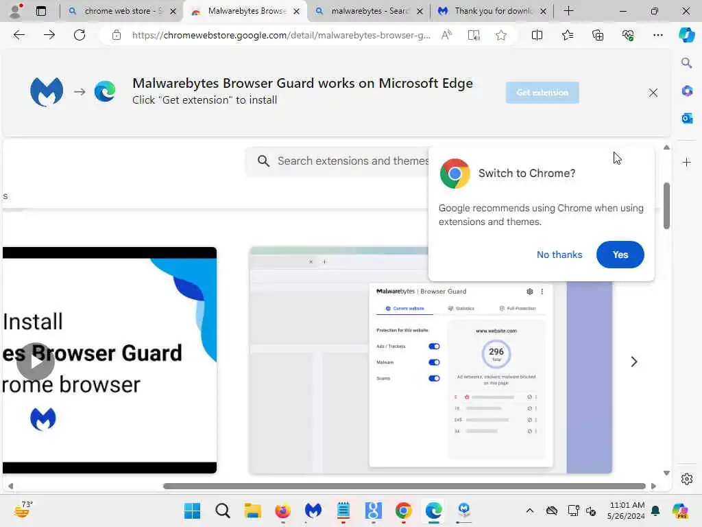Open the Copilot sidebar
The height and width of the screenshot is (527, 702).
[687, 35]
